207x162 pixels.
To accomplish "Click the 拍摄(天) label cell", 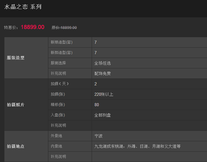I will click(x=70, y=84).
